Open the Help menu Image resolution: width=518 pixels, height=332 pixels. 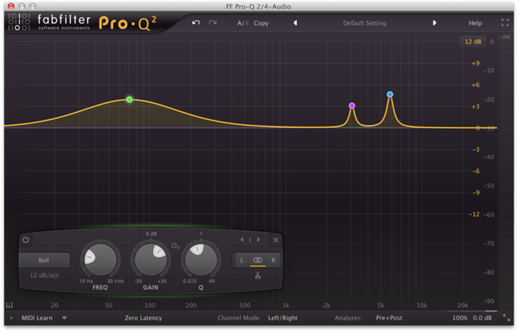coord(475,23)
